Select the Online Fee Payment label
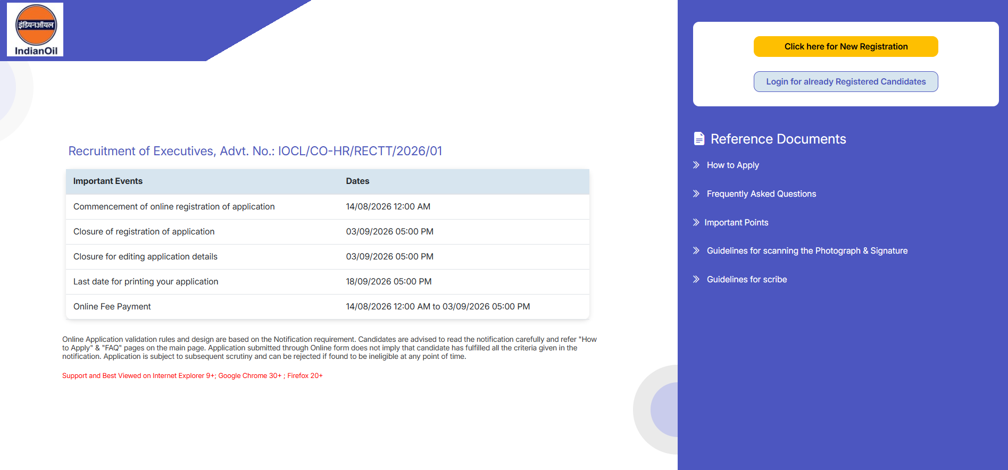Image resolution: width=1008 pixels, height=470 pixels. click(112, 307)
